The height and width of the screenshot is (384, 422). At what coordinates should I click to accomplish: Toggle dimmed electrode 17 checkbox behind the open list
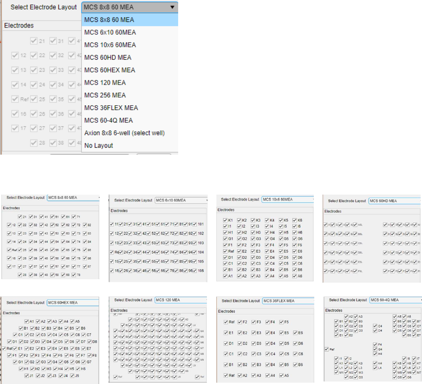[15, 128]
